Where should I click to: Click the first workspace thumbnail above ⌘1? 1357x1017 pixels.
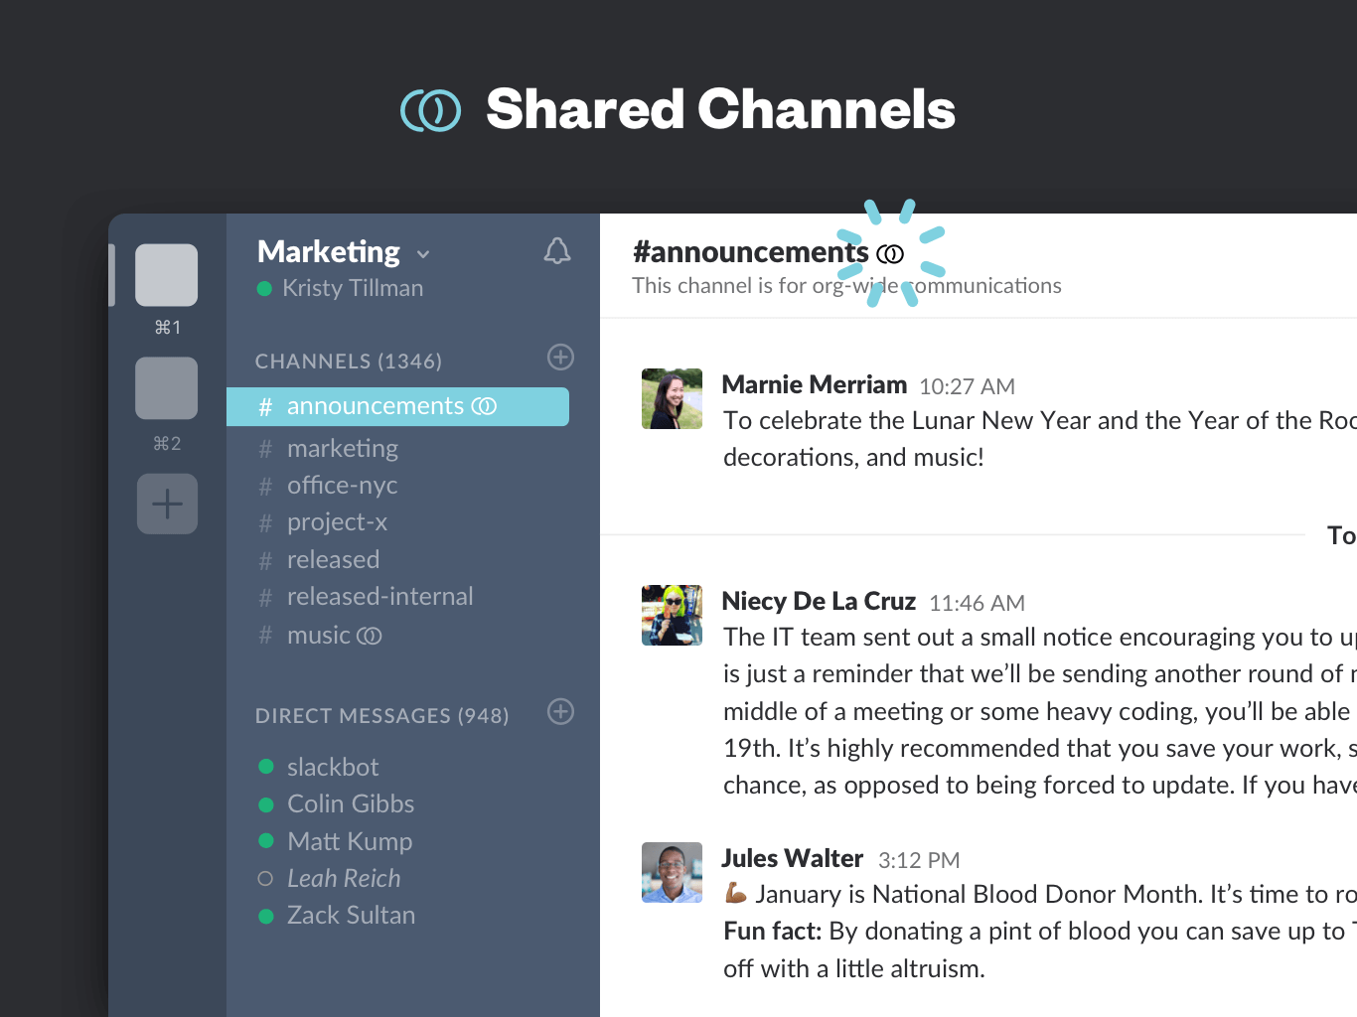166,275
